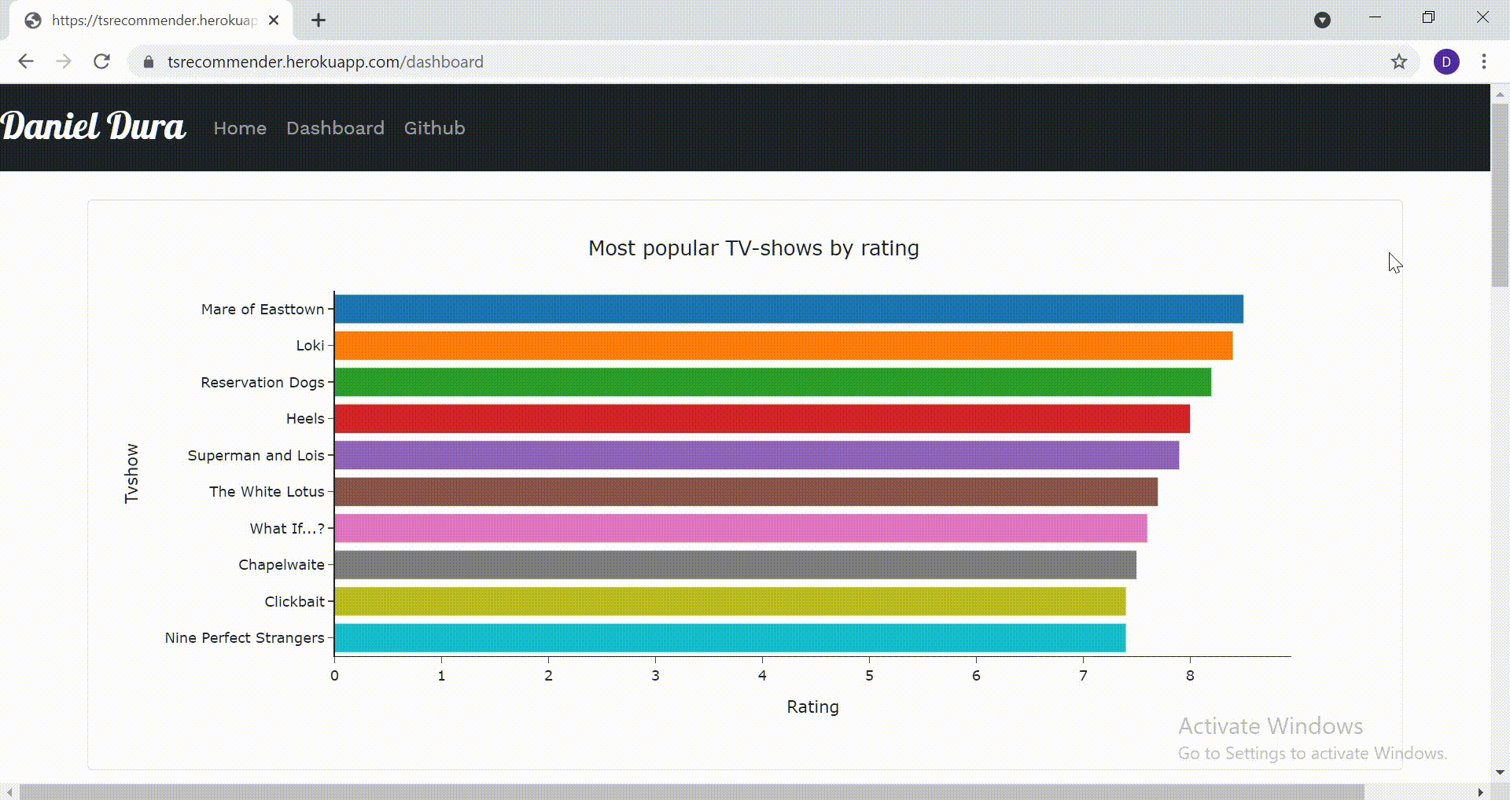Bookmark this page with the star icon
The image size is (1510, 800).
(x=1398, y=61)
